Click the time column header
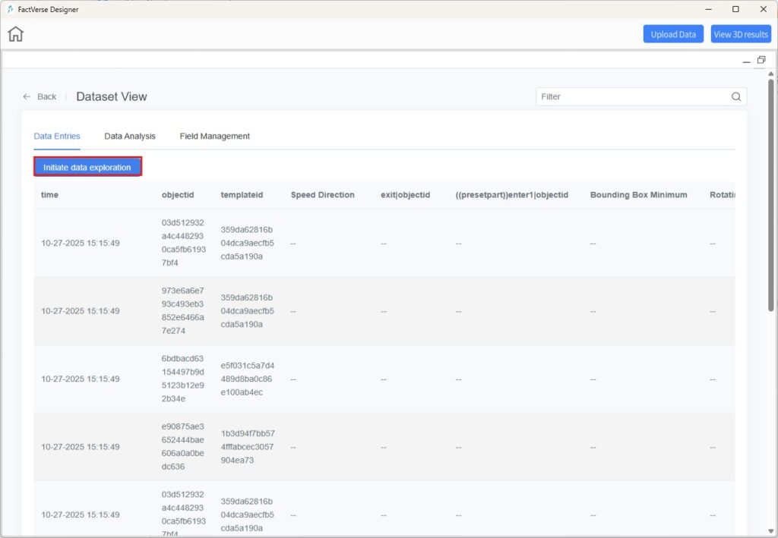Screen dimensions: 778x538 click(50, 195)
